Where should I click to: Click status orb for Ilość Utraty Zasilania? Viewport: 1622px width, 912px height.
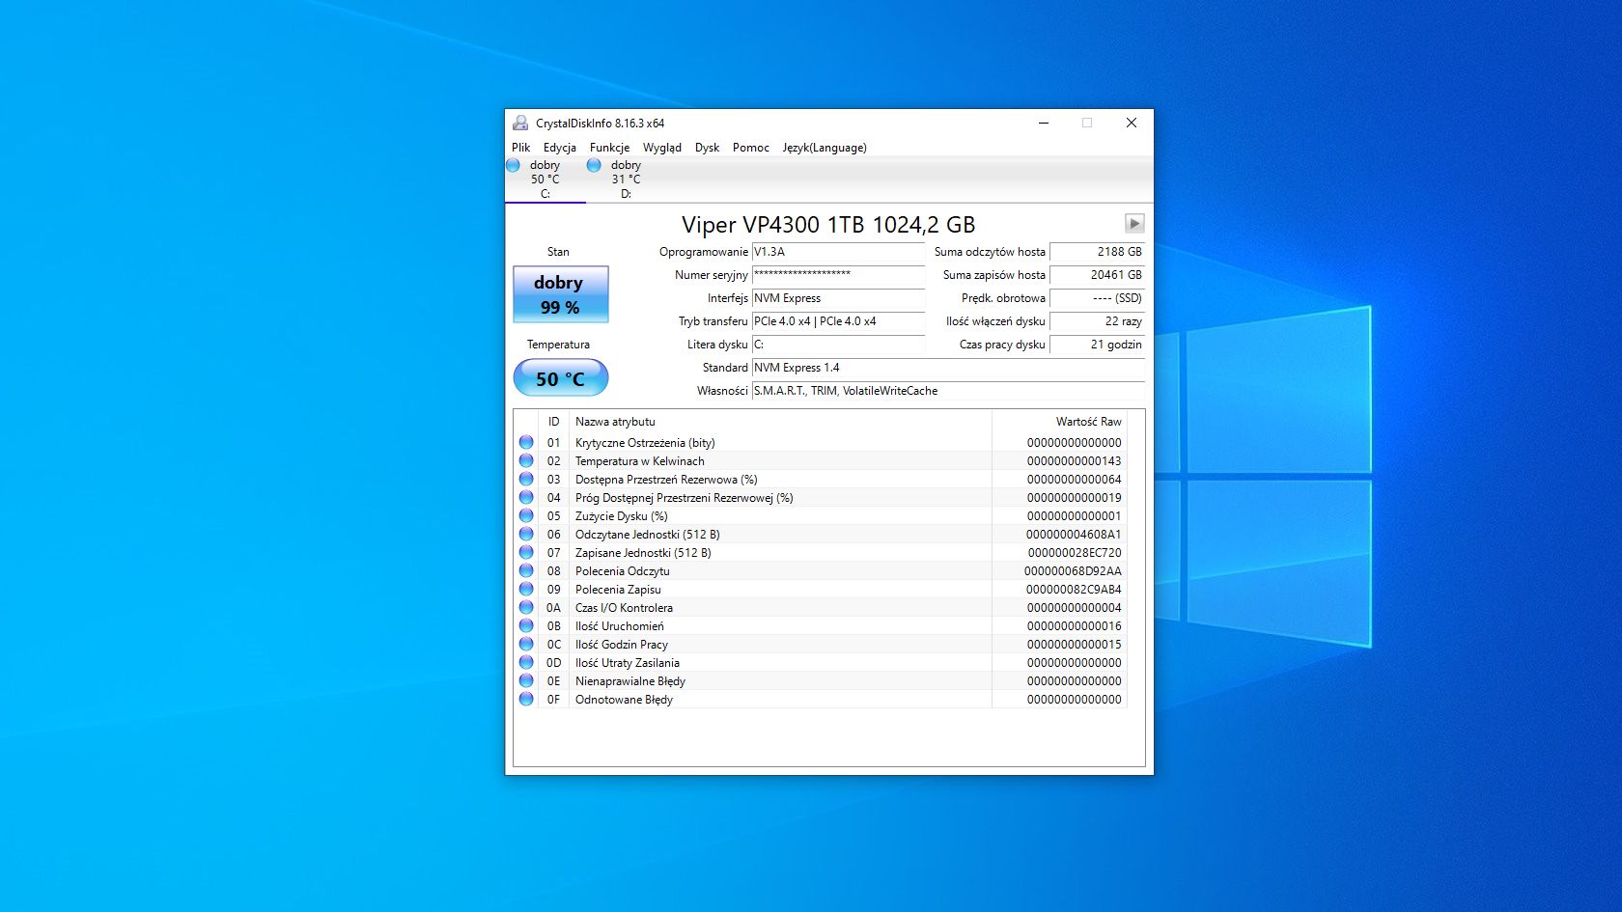coord(526,662)
